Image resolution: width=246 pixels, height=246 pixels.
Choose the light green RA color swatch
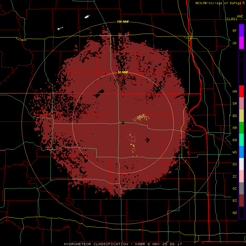[241, 140]
